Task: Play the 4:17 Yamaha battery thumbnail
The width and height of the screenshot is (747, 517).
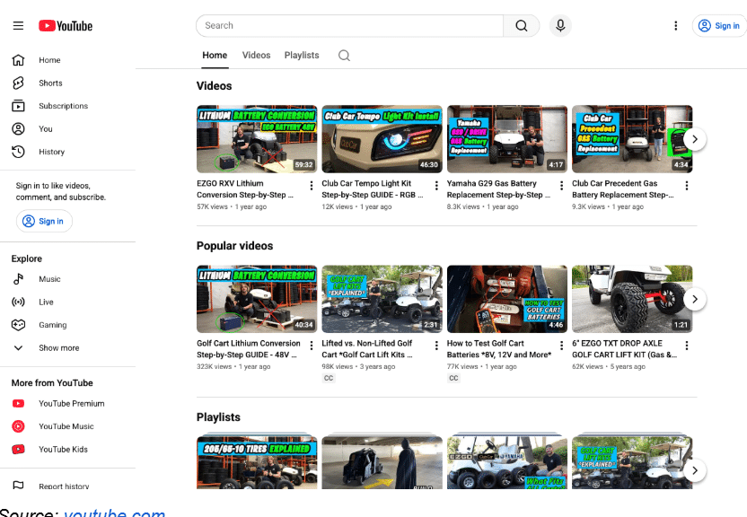Action: [x=507, y=139]
